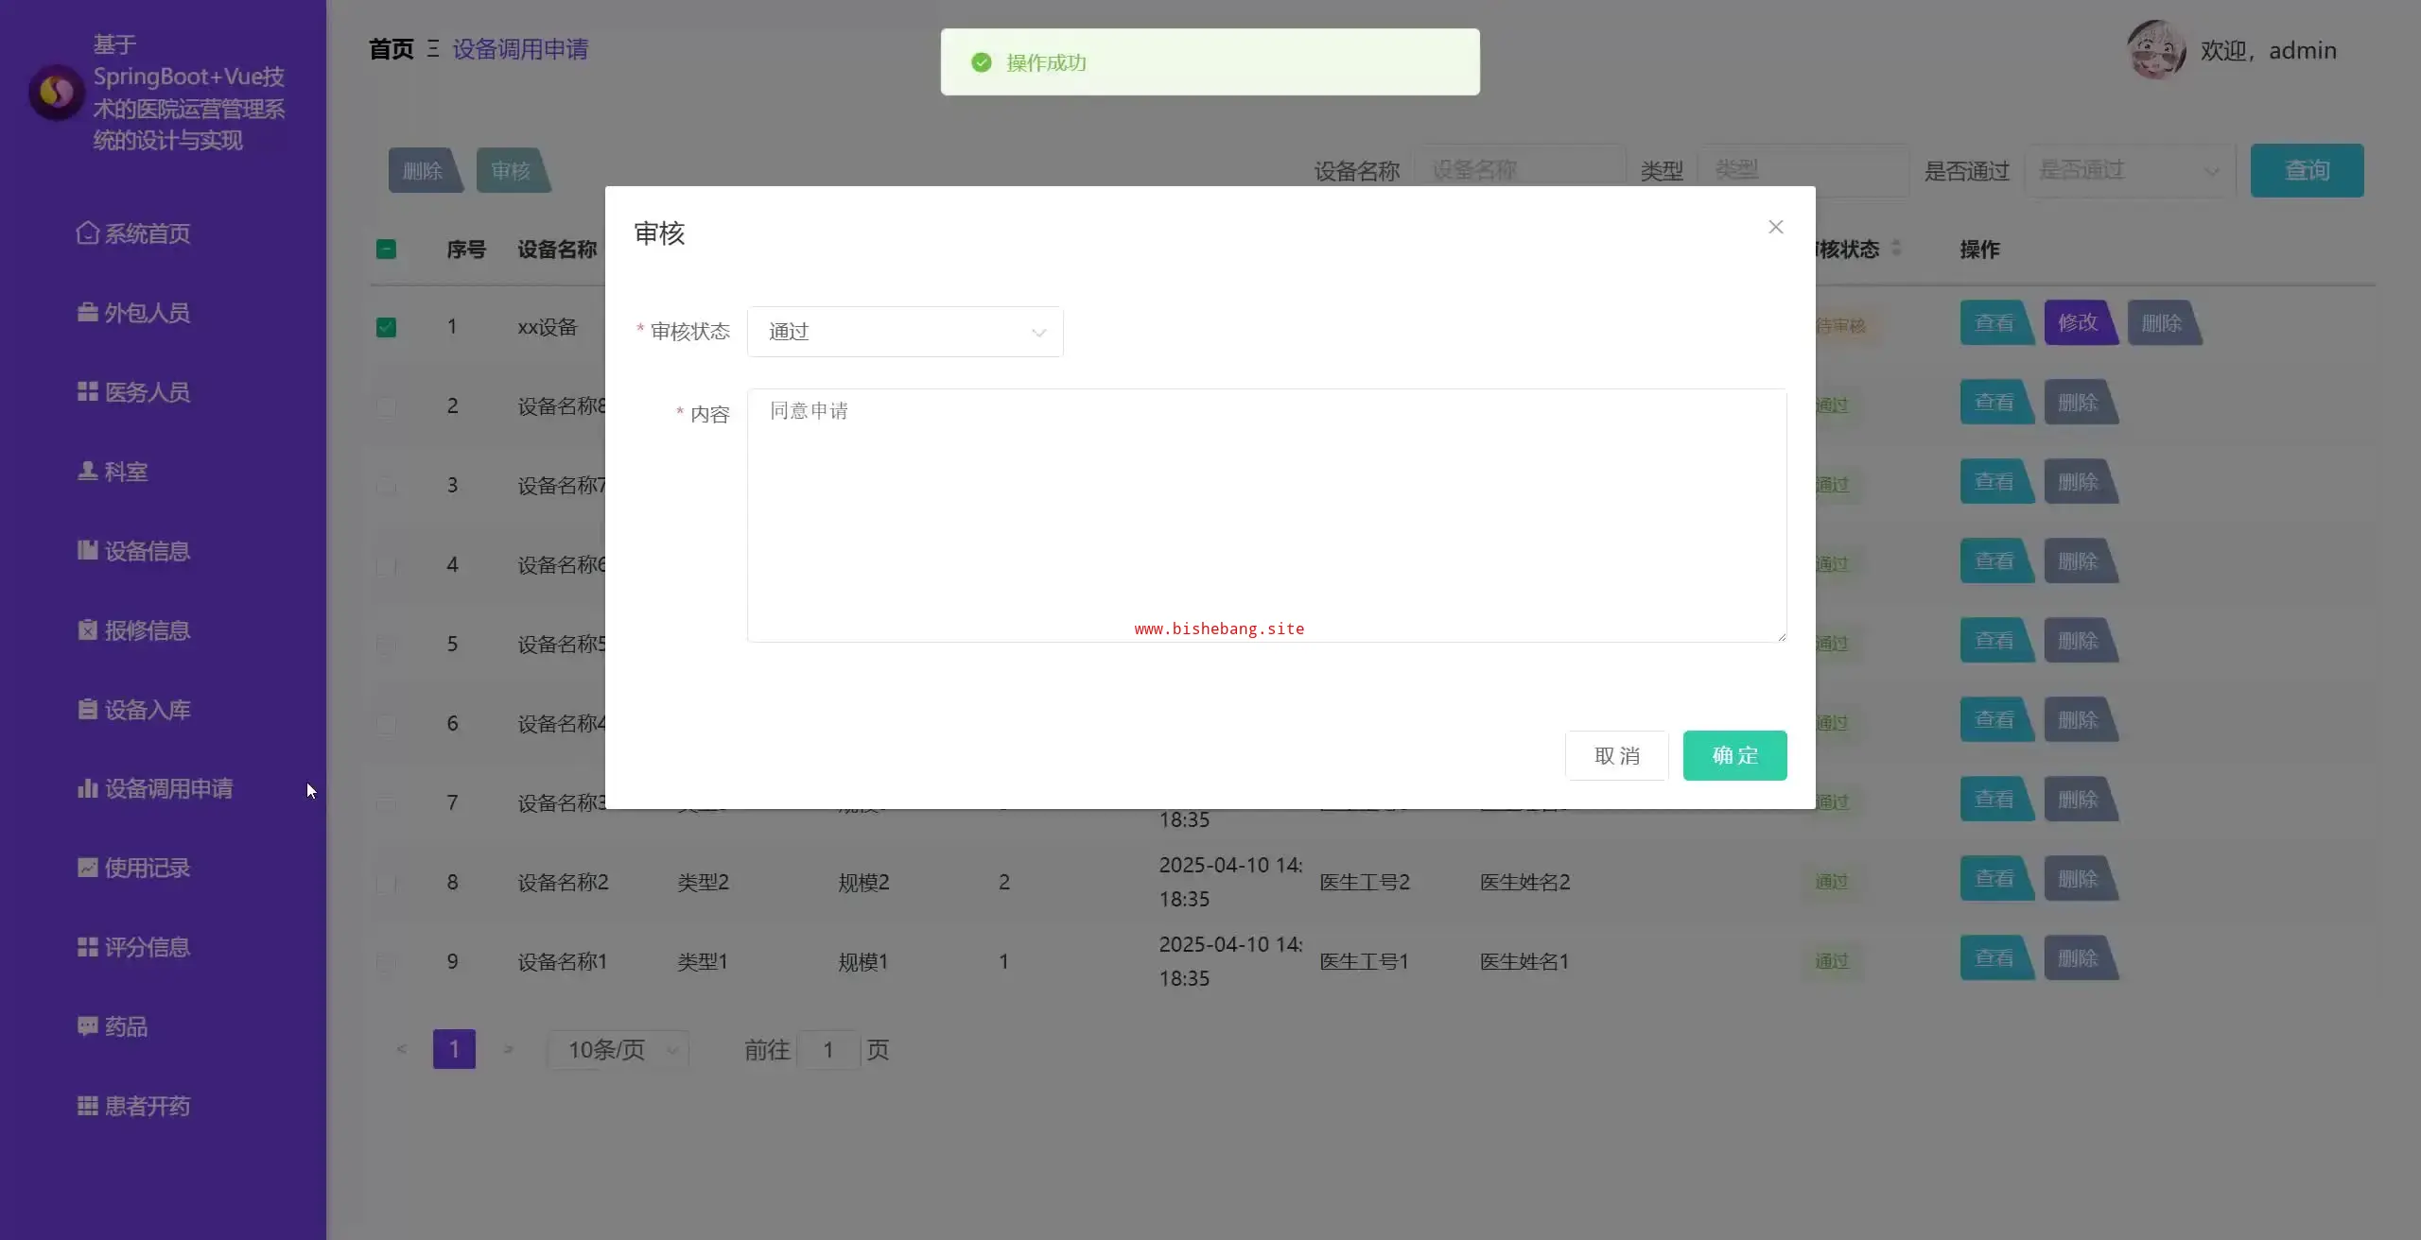Open the 审核状态 dropdown showing 通过

pos(904,332)
